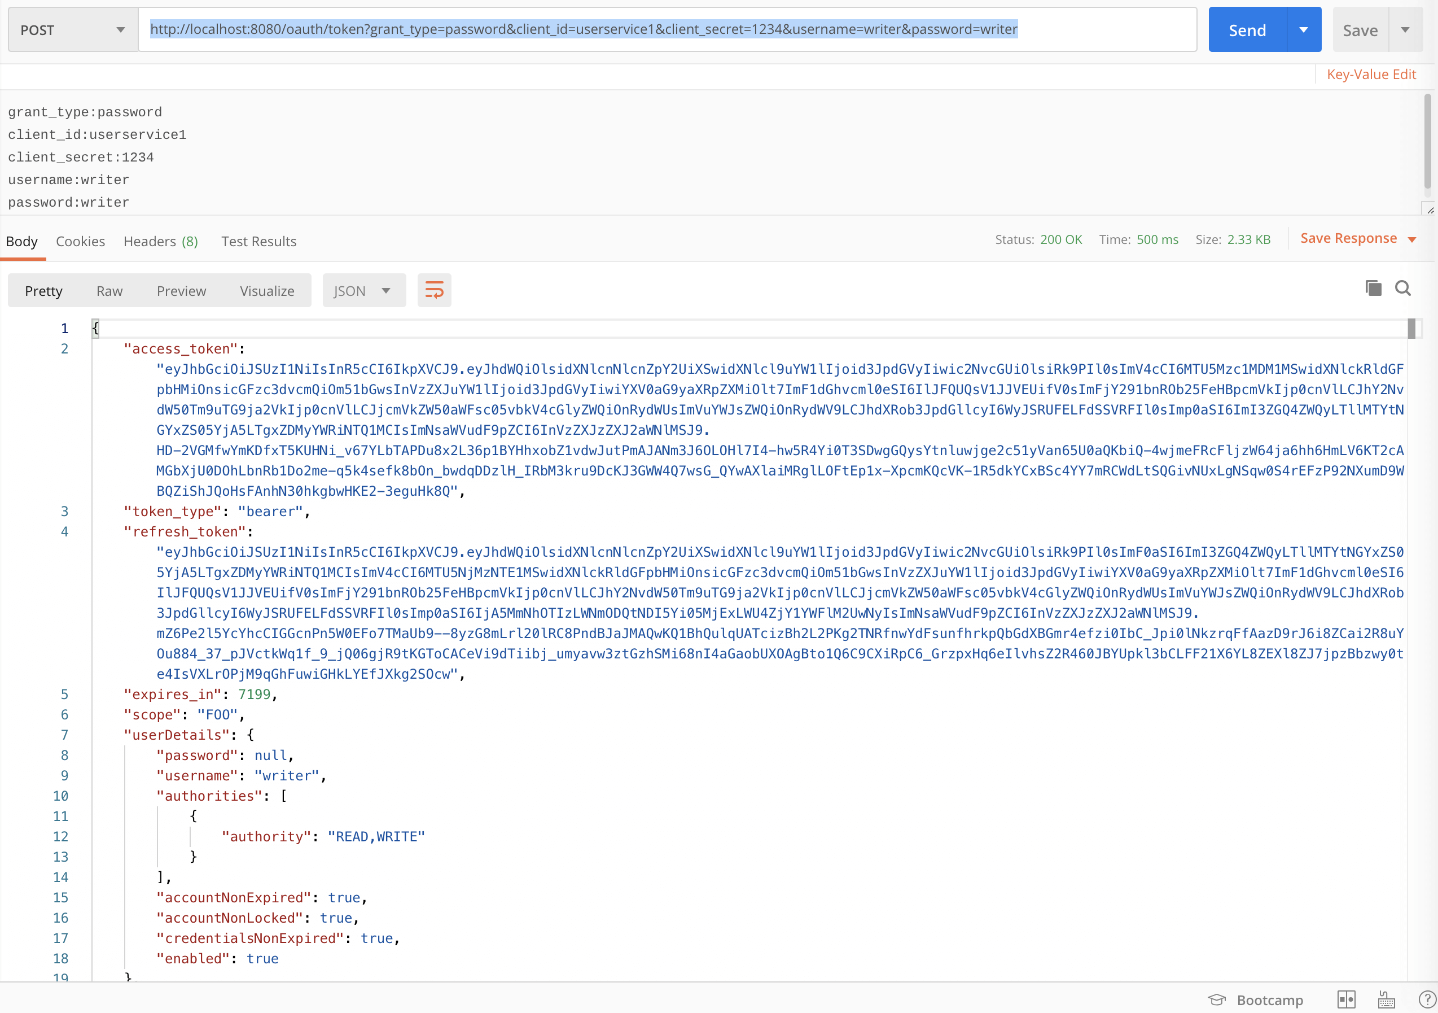This screenshot has width=1438, height=1013.
Task: Open keyboard shortcuts icon
Action: [x=1387, y=999]
